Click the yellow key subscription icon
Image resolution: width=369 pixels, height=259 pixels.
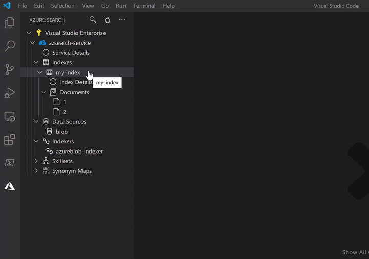point(39,33)
